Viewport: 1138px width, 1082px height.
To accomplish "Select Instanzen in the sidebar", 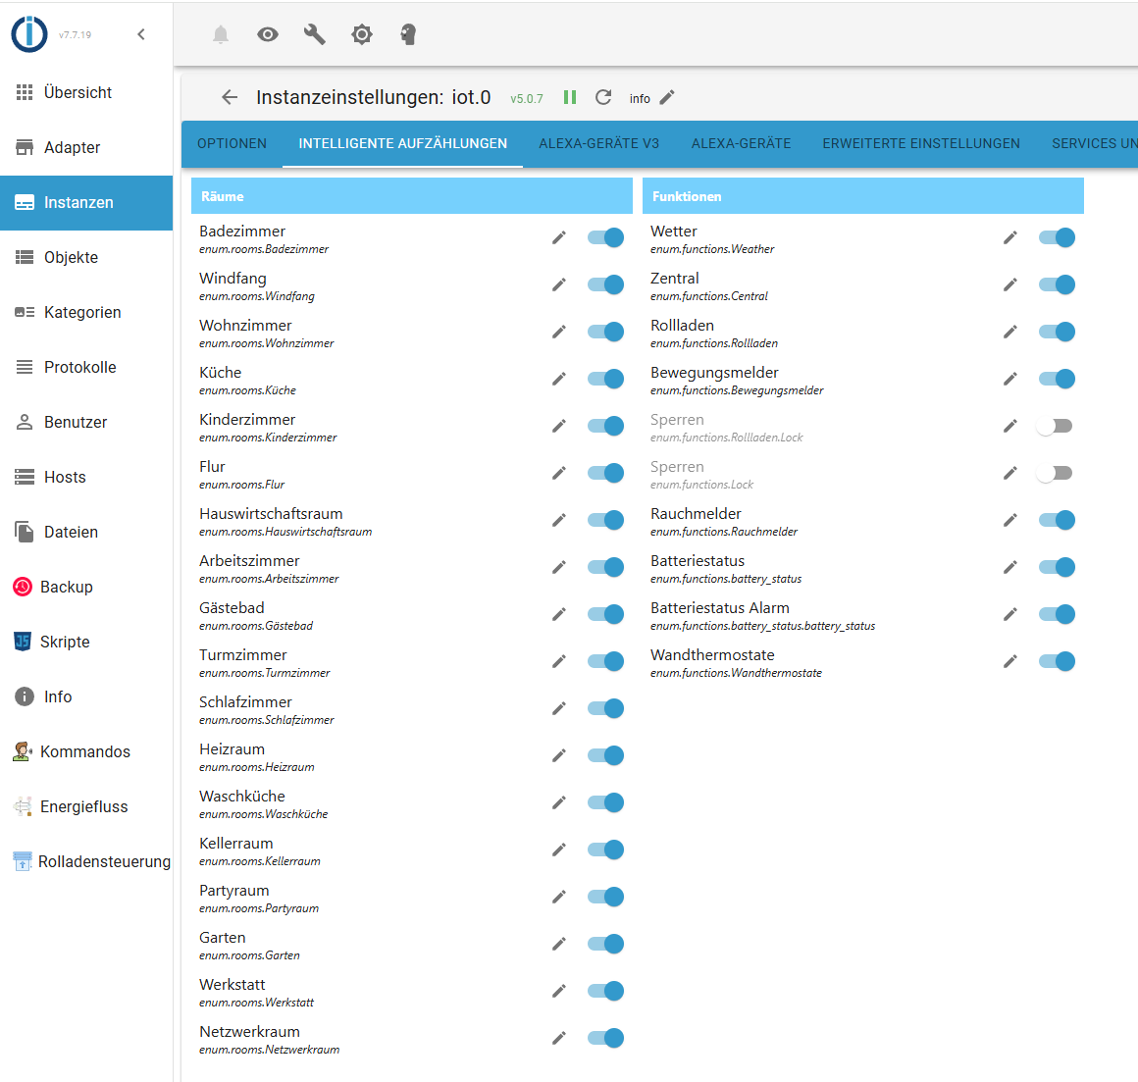I will [x=86, y=202].
